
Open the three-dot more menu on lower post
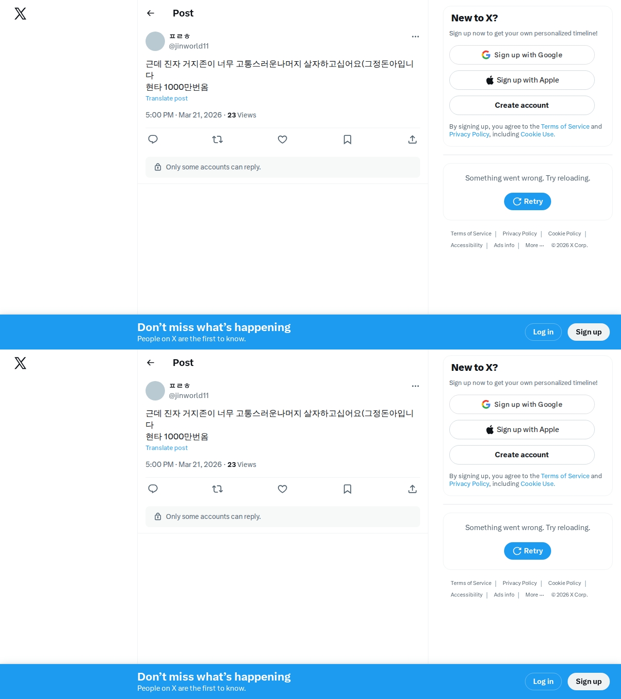coord(415,386)
